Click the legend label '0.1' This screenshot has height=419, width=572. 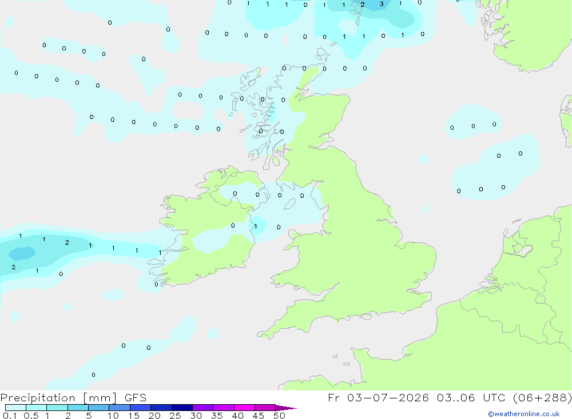(x=10, y=416)
